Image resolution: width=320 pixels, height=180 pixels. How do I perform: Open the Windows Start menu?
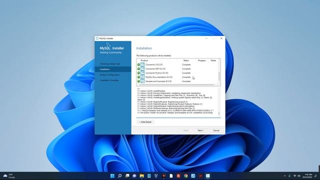click(x=112, y=176)
